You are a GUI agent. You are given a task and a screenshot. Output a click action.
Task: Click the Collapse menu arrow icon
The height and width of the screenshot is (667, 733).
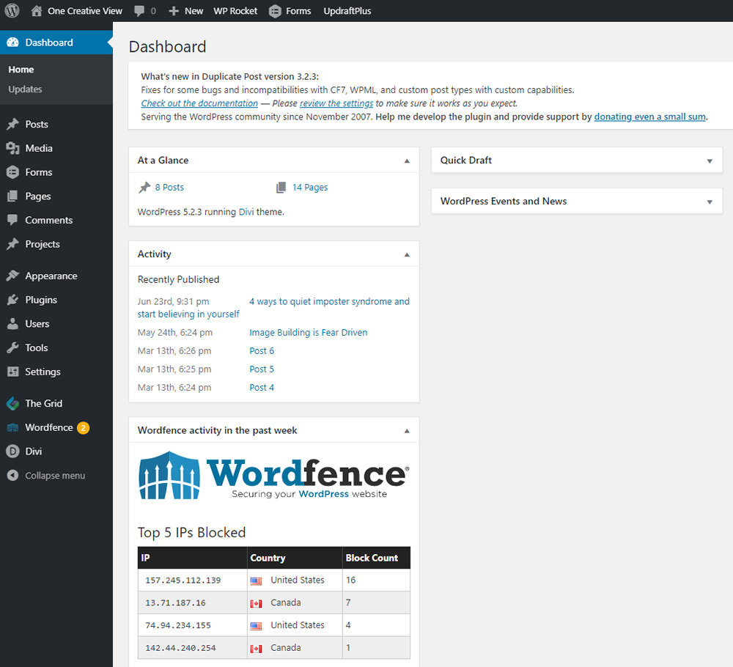12,476
